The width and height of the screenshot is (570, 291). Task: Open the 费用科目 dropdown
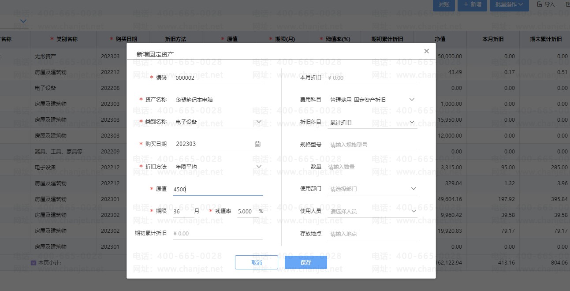412,100
